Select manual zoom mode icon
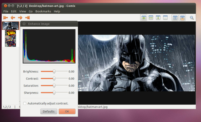 (165, 18)
